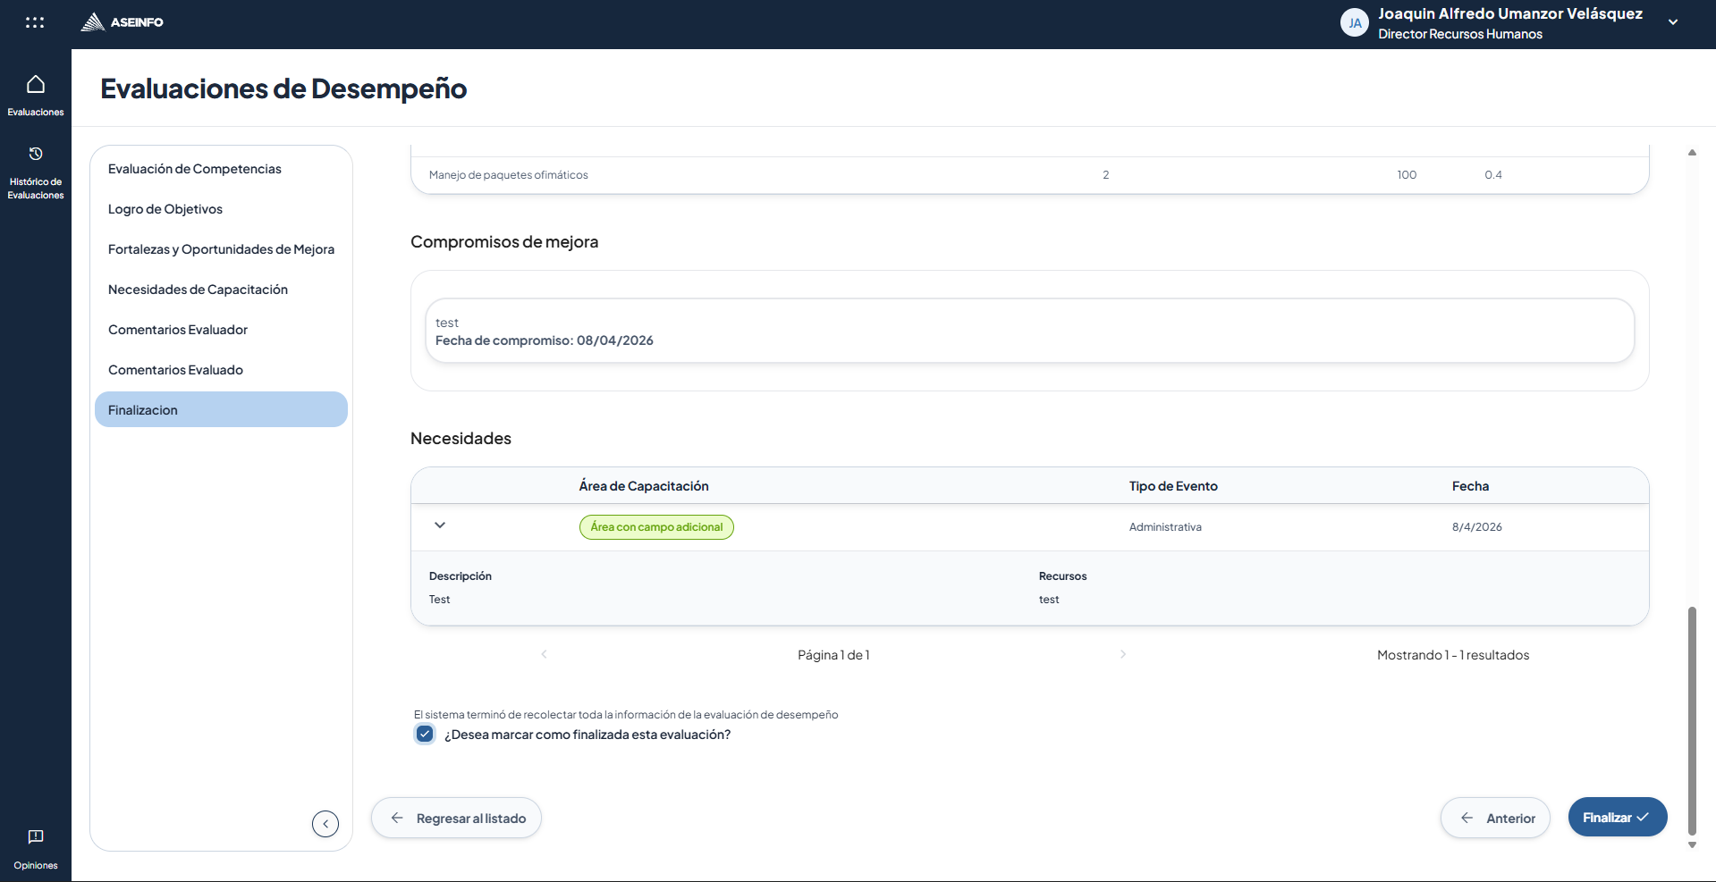Click the Área con campo adicional tag
The image size is (1716, 882).
coord(656,527)
